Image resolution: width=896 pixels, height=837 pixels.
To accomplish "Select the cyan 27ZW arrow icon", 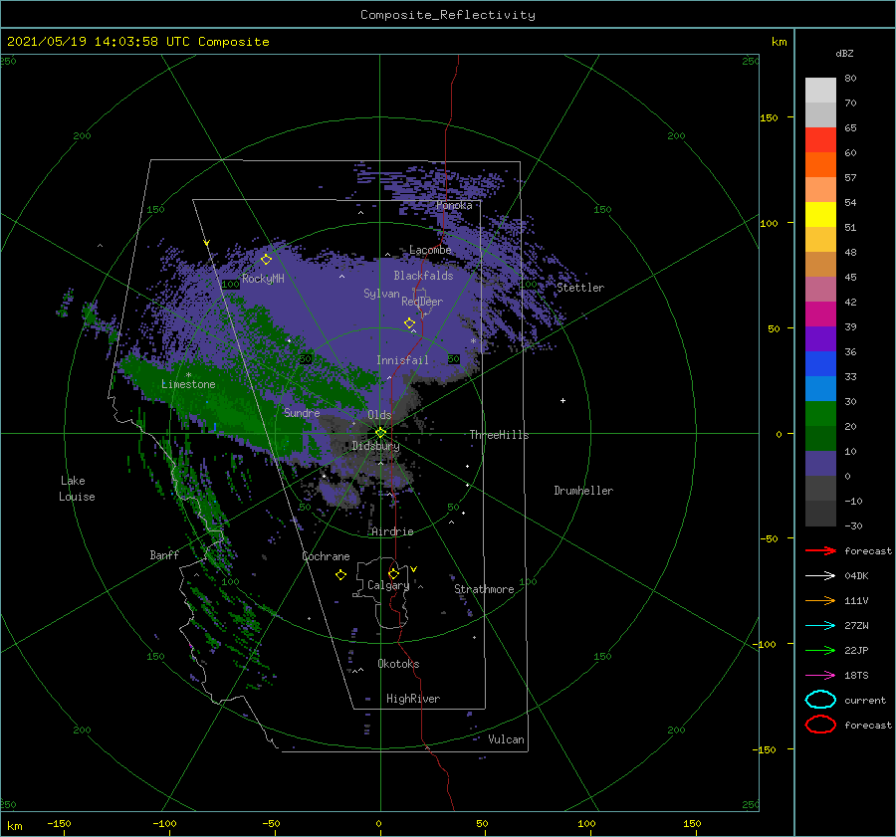I will click(820, 625).
